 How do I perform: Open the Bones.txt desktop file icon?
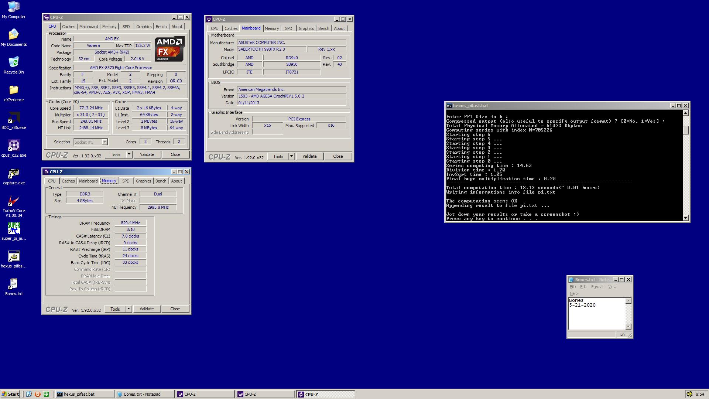[14, 287]
